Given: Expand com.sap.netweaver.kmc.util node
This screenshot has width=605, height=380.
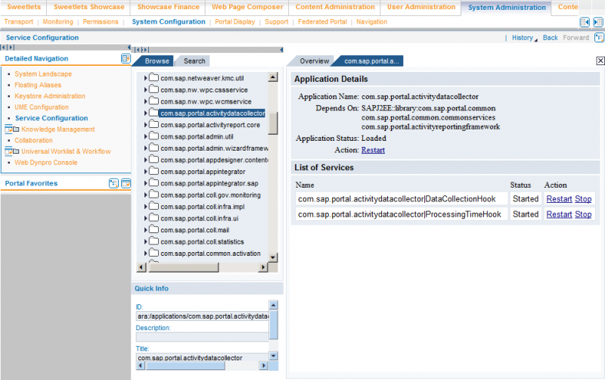Looking at the screenshot, I should pos(145,78).
